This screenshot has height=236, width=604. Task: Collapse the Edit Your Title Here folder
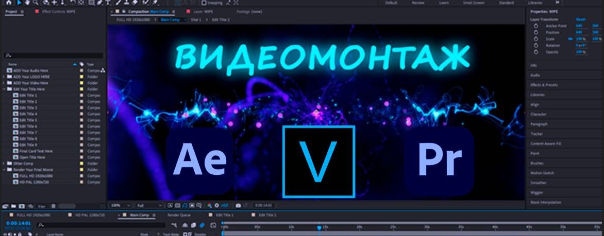(x=4, y=89)
